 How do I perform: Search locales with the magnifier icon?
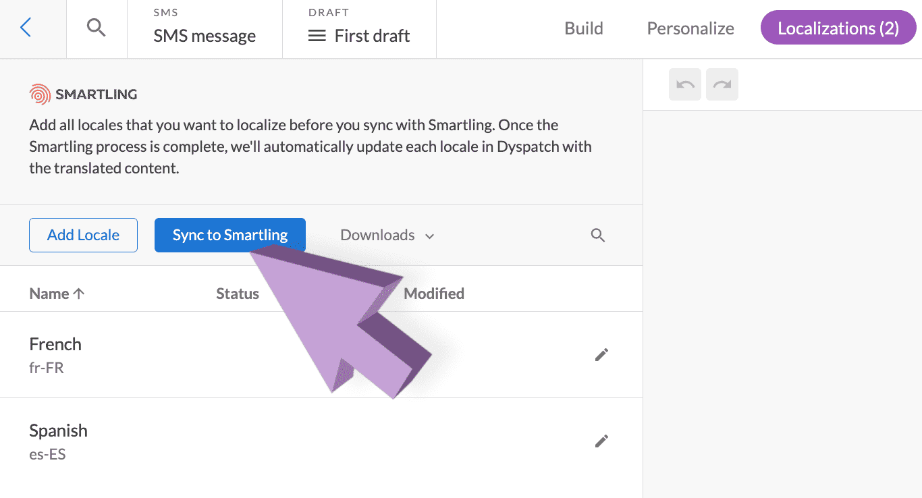tap(598, 236)
